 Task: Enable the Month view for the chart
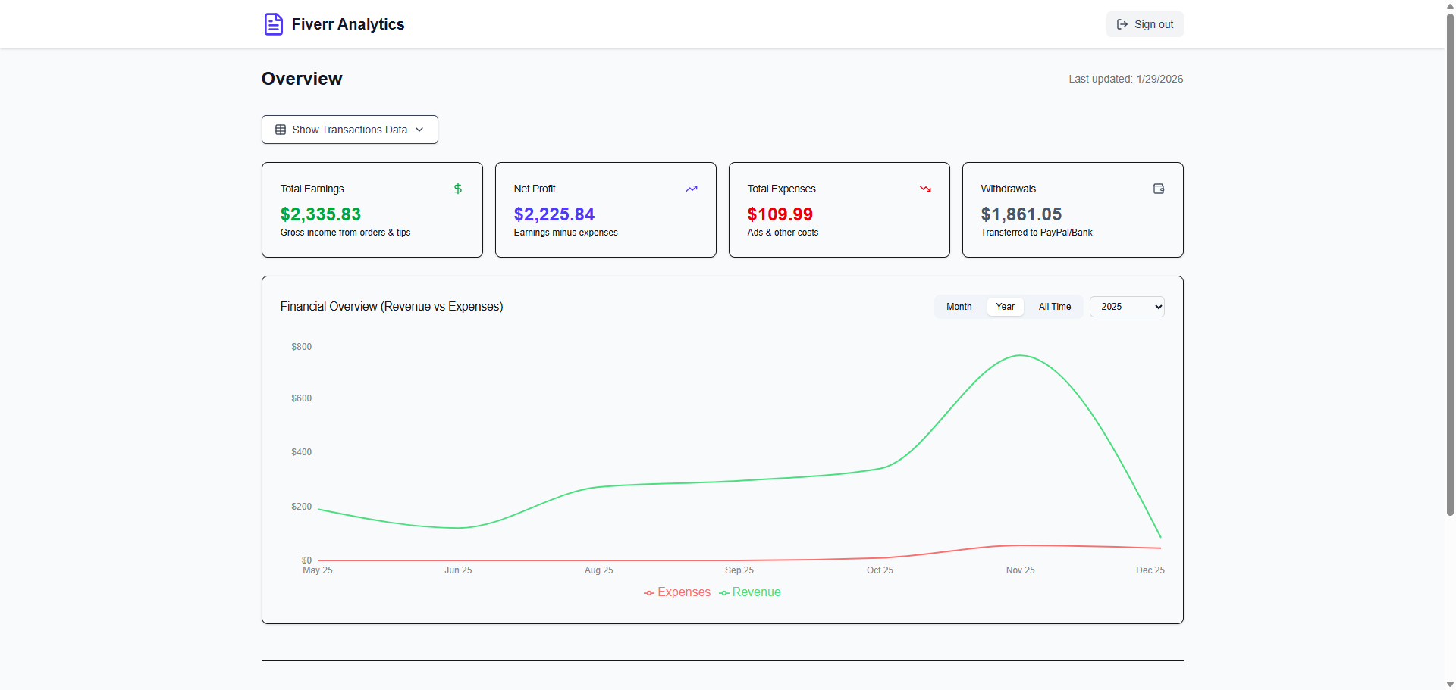959,306
